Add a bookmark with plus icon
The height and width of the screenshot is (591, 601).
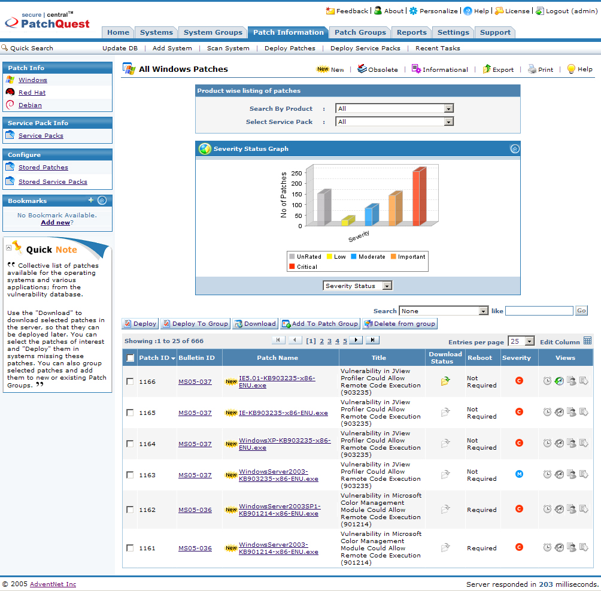(91, 200)
